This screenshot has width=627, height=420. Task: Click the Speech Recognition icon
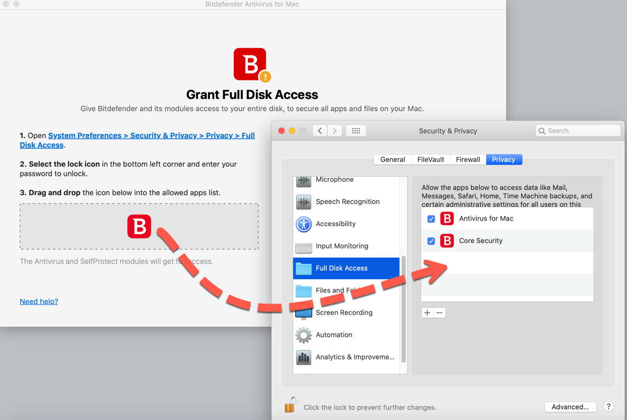click(303, 202)
